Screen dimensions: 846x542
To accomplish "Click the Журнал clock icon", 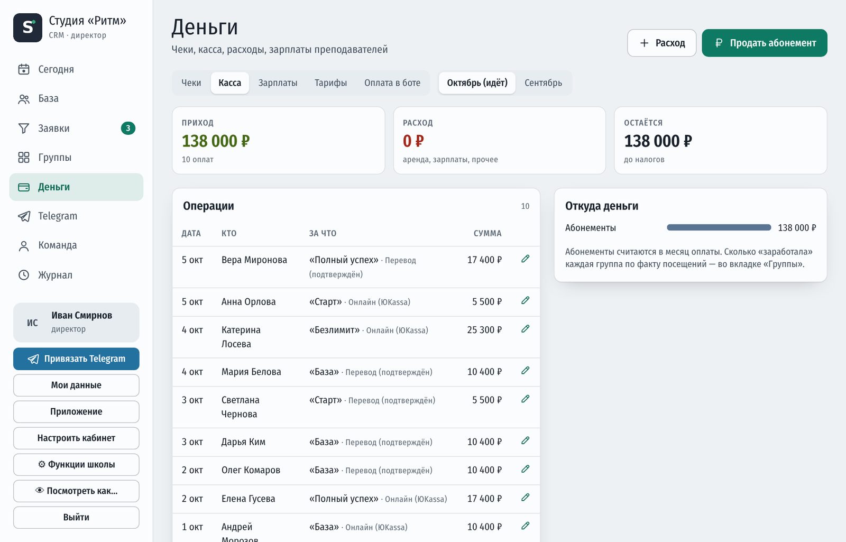I will [24, 275].
